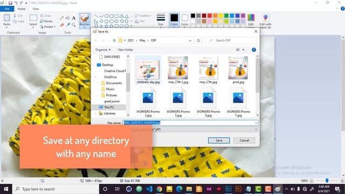Select childrens day.jpg thumbnail
Image resolution: width=345 pixels, height=194 pixels.
pos(148,70)
